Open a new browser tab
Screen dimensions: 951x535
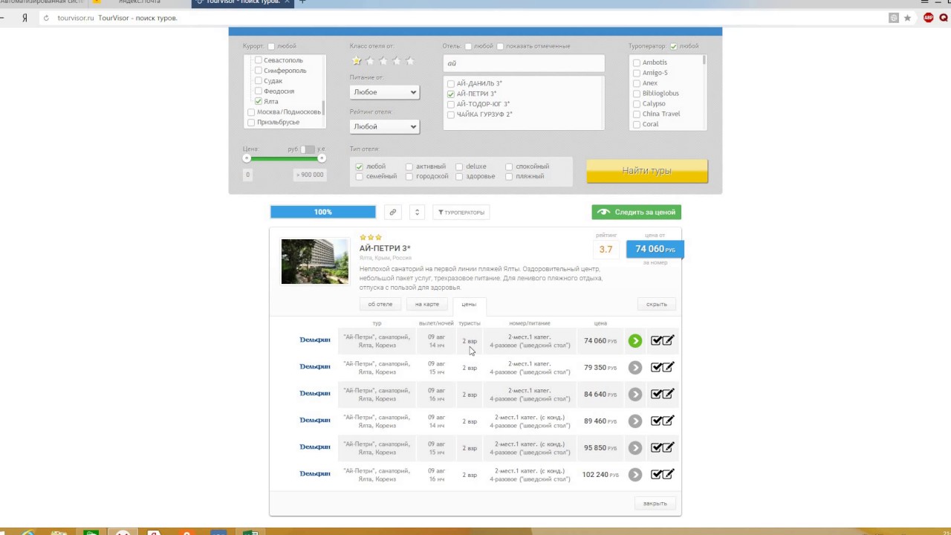(x=302, y=2)
